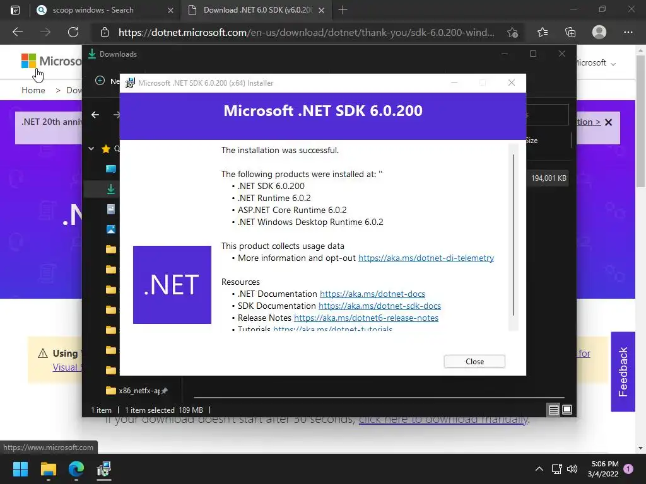The image size is (646, 484).
Task: Select the 194,001 KB file size cell
Action: click(548, 178)
